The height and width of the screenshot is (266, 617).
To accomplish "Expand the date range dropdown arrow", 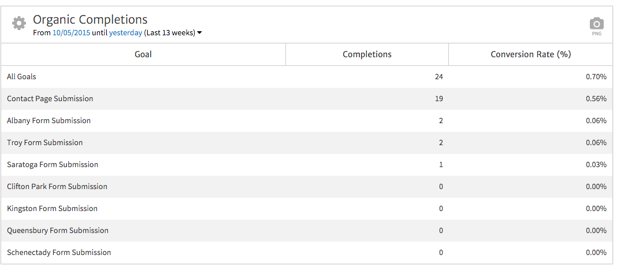I will 199,33.
